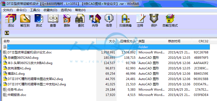Click the size value 29,184
This screenshot has height=101, width=217.
[x=110, y=90]
